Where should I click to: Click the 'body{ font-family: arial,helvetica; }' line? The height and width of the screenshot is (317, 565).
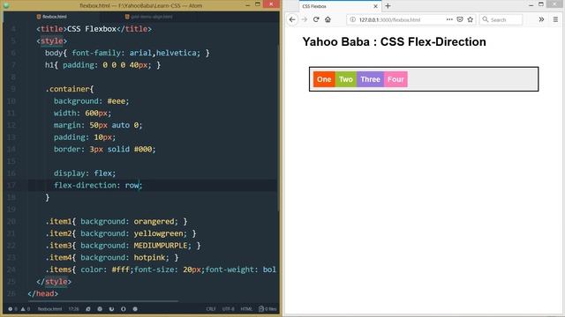[127, 53]
